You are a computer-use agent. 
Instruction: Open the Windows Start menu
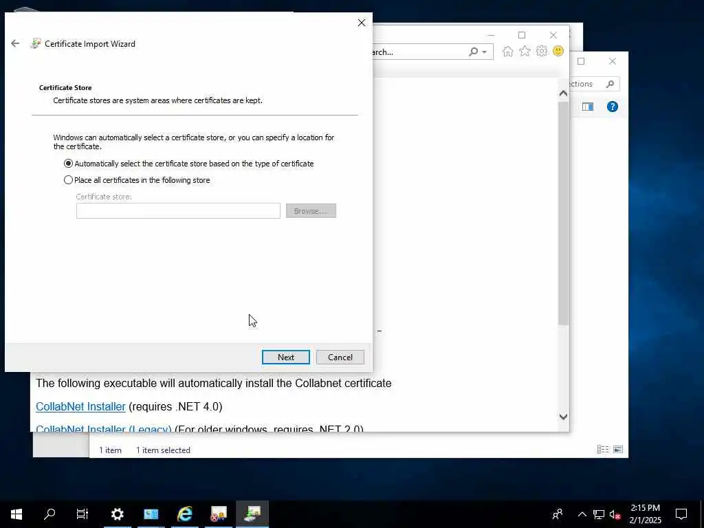16,514
